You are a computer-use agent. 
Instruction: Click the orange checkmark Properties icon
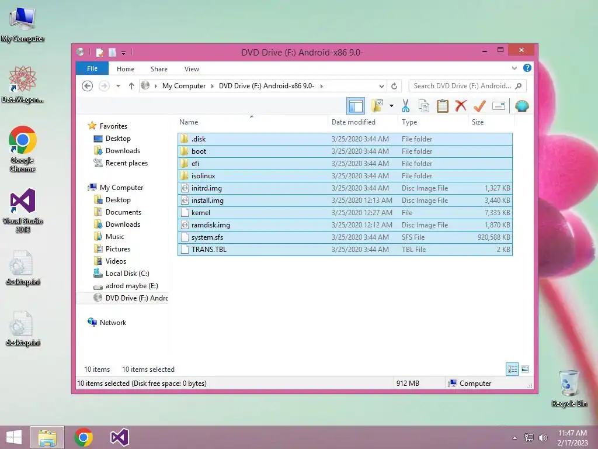tap(479, 106)
